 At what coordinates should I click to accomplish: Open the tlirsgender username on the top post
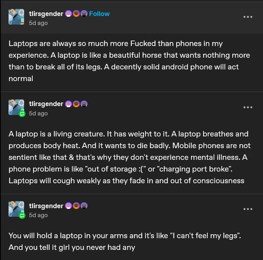[46, 14]
